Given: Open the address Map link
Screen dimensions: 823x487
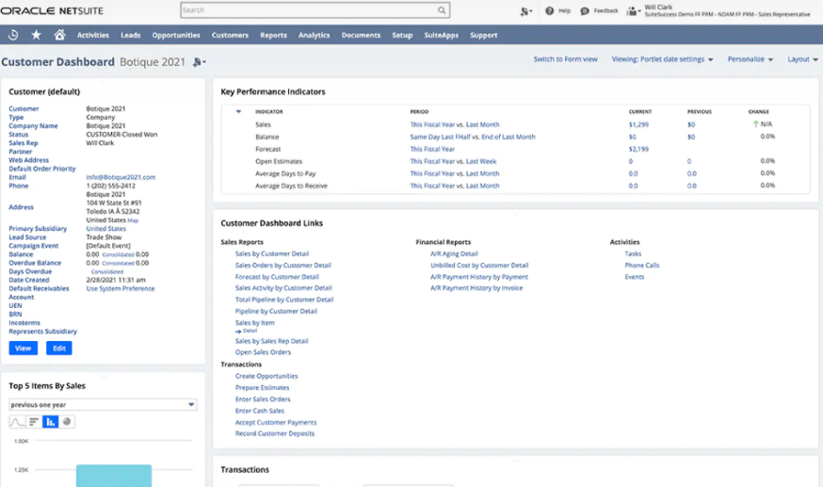Looking at the screenshot, I should 133,220.
